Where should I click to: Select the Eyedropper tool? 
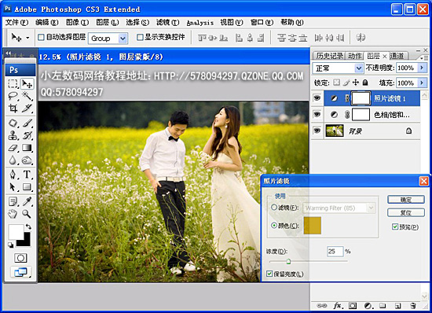coord(27,201)
